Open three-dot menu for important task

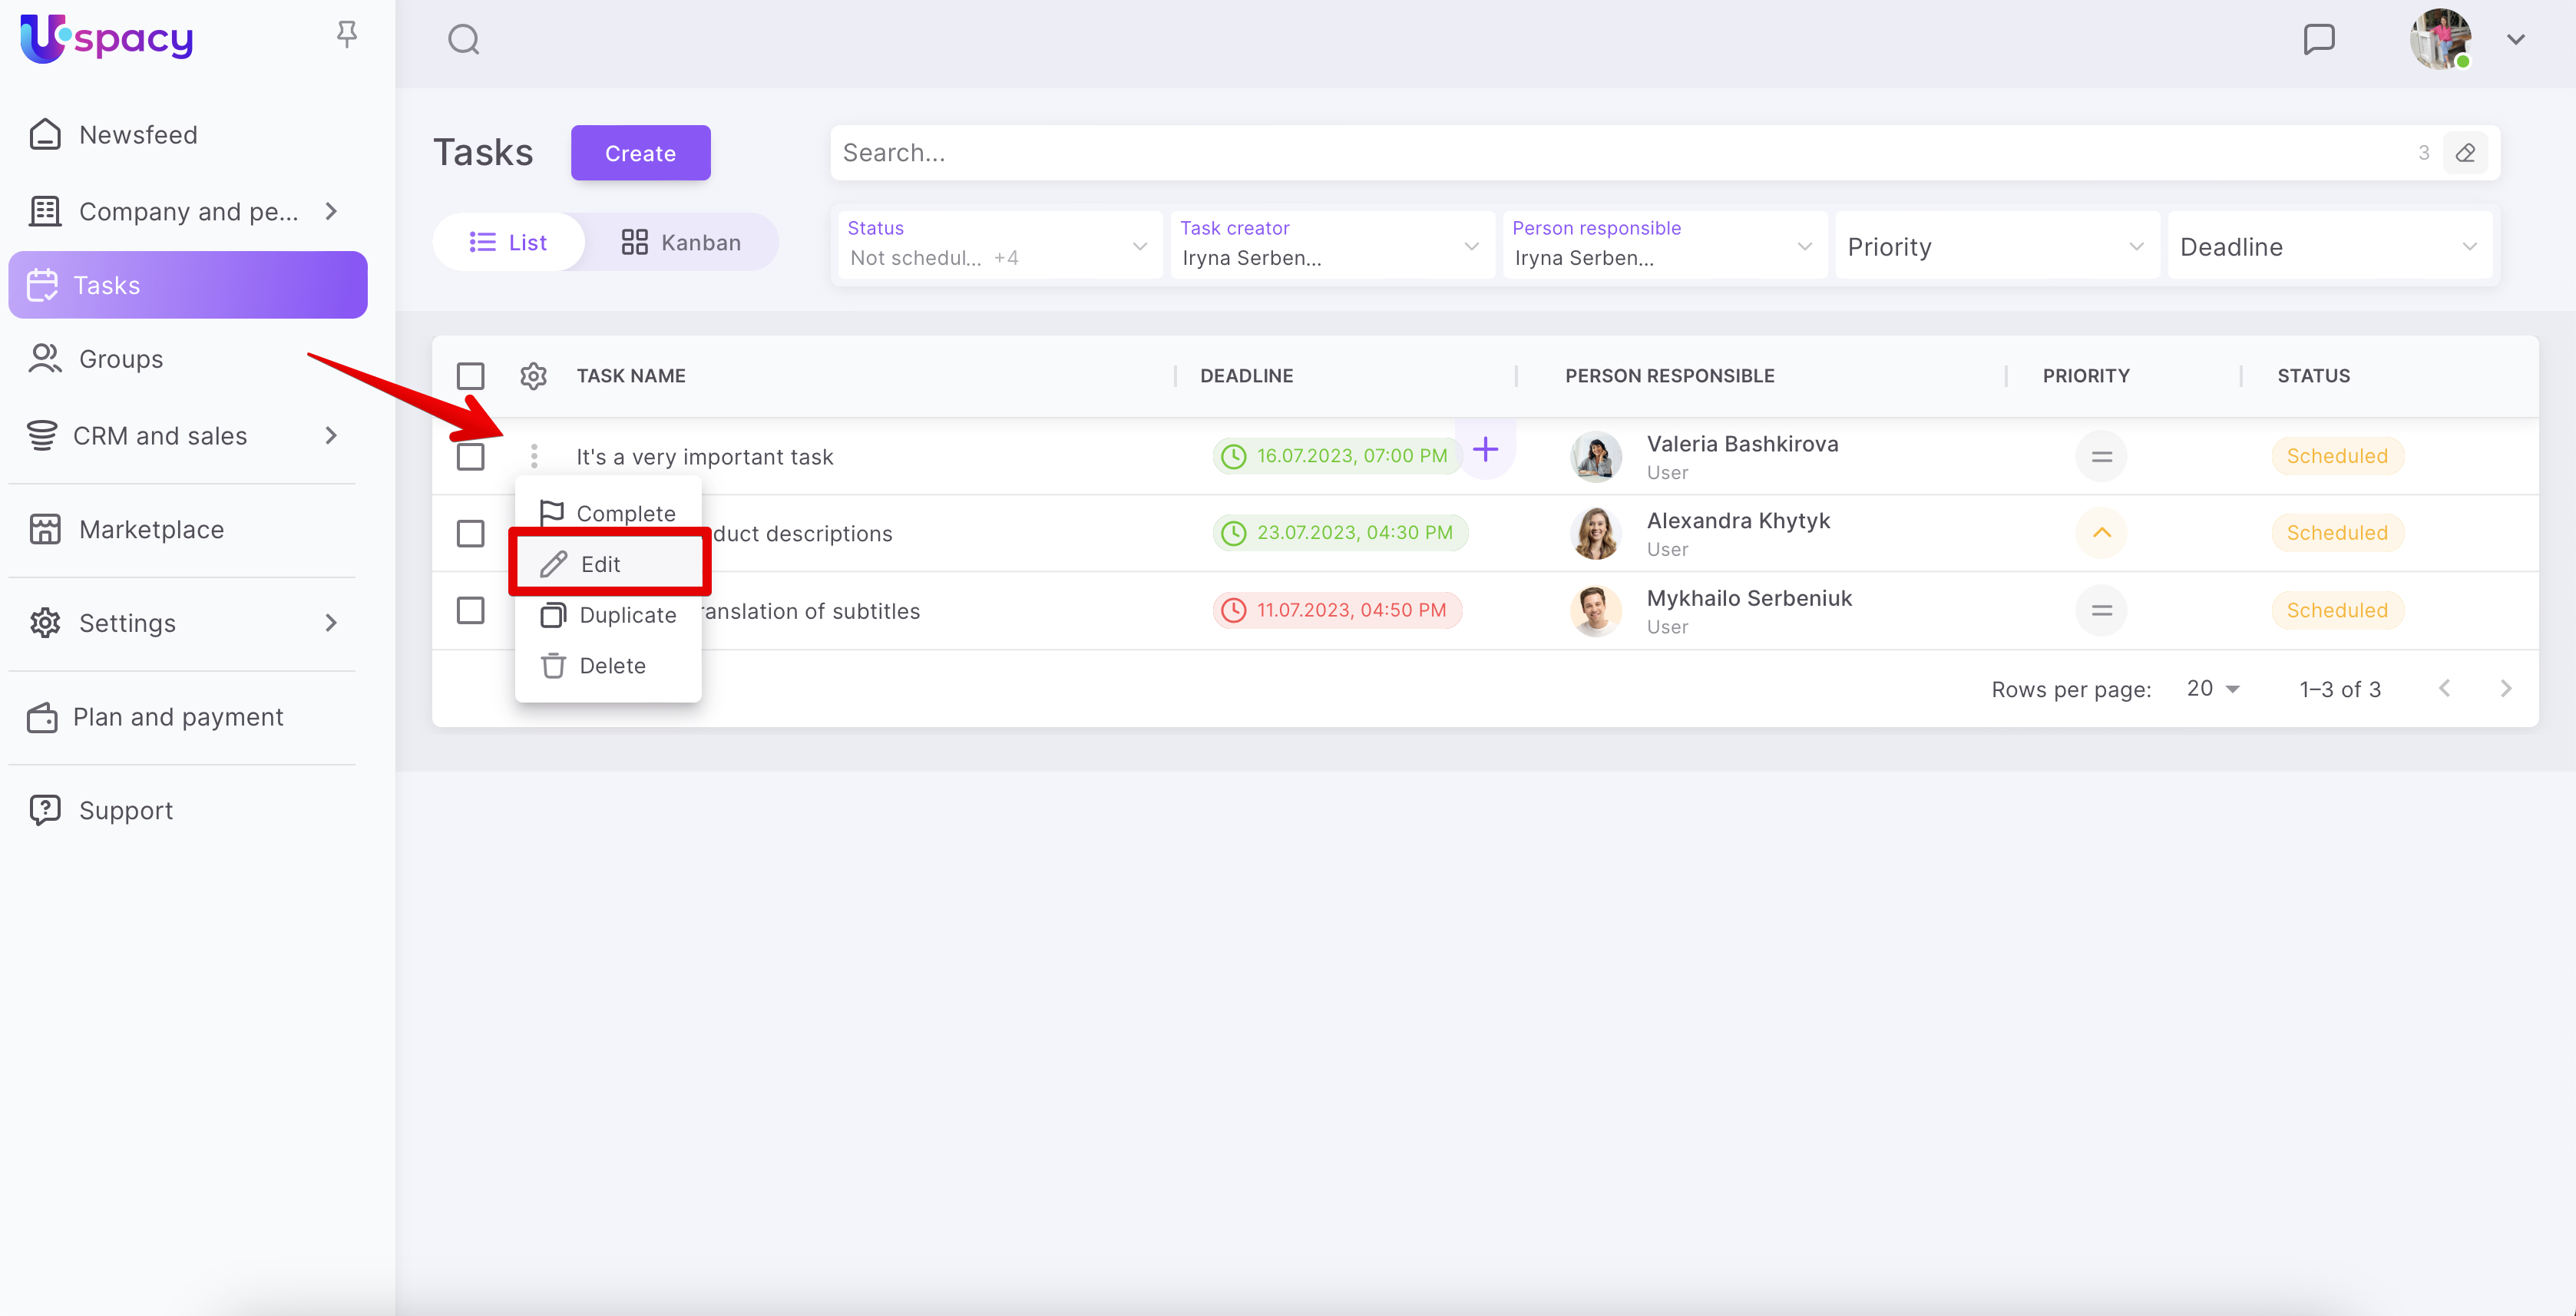tap(534, 456)
